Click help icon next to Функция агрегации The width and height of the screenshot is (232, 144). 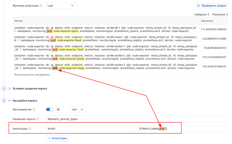(x=41, y=6)
